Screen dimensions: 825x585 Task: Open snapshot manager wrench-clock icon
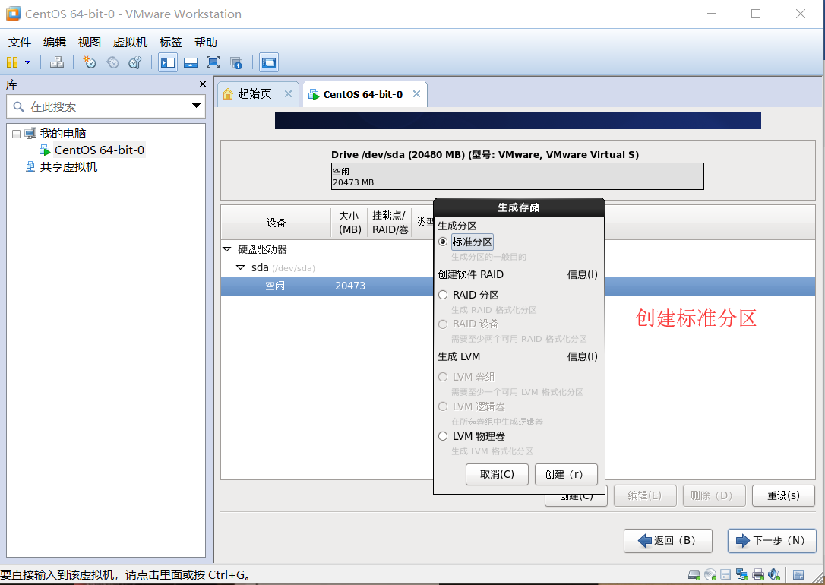(x=135, y=62)
